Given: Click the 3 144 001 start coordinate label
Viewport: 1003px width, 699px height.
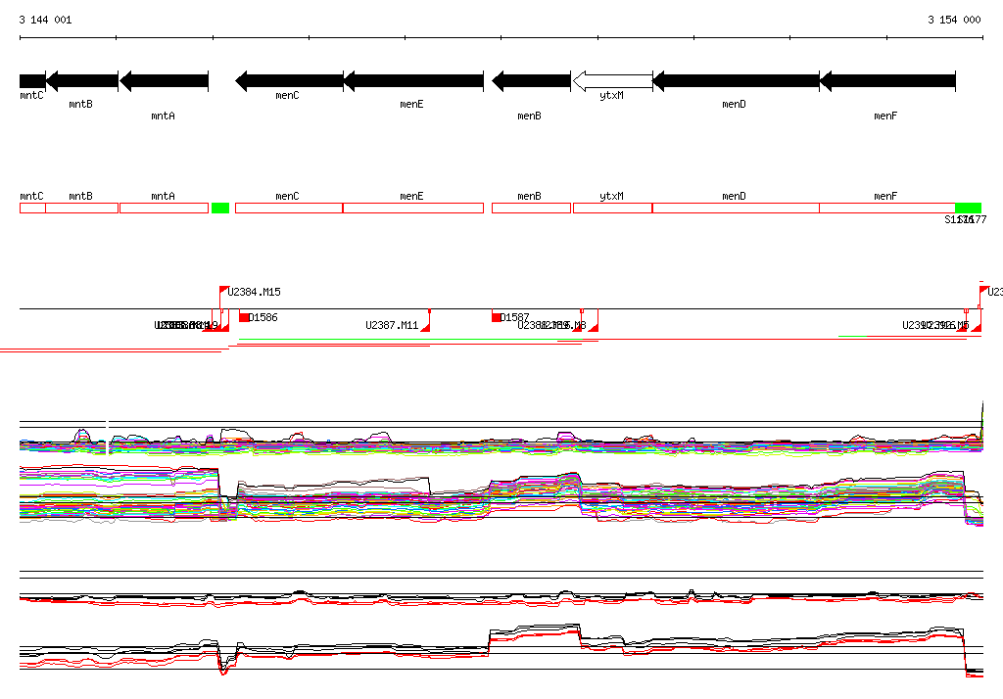Looking at the screenshot, I should tap(45, 20).
